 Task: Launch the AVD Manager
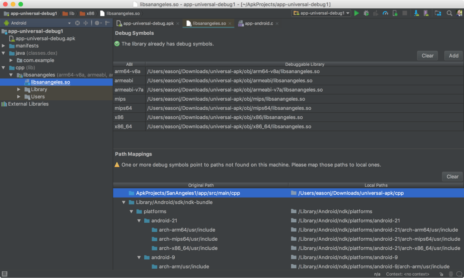[x=426, y=14]
